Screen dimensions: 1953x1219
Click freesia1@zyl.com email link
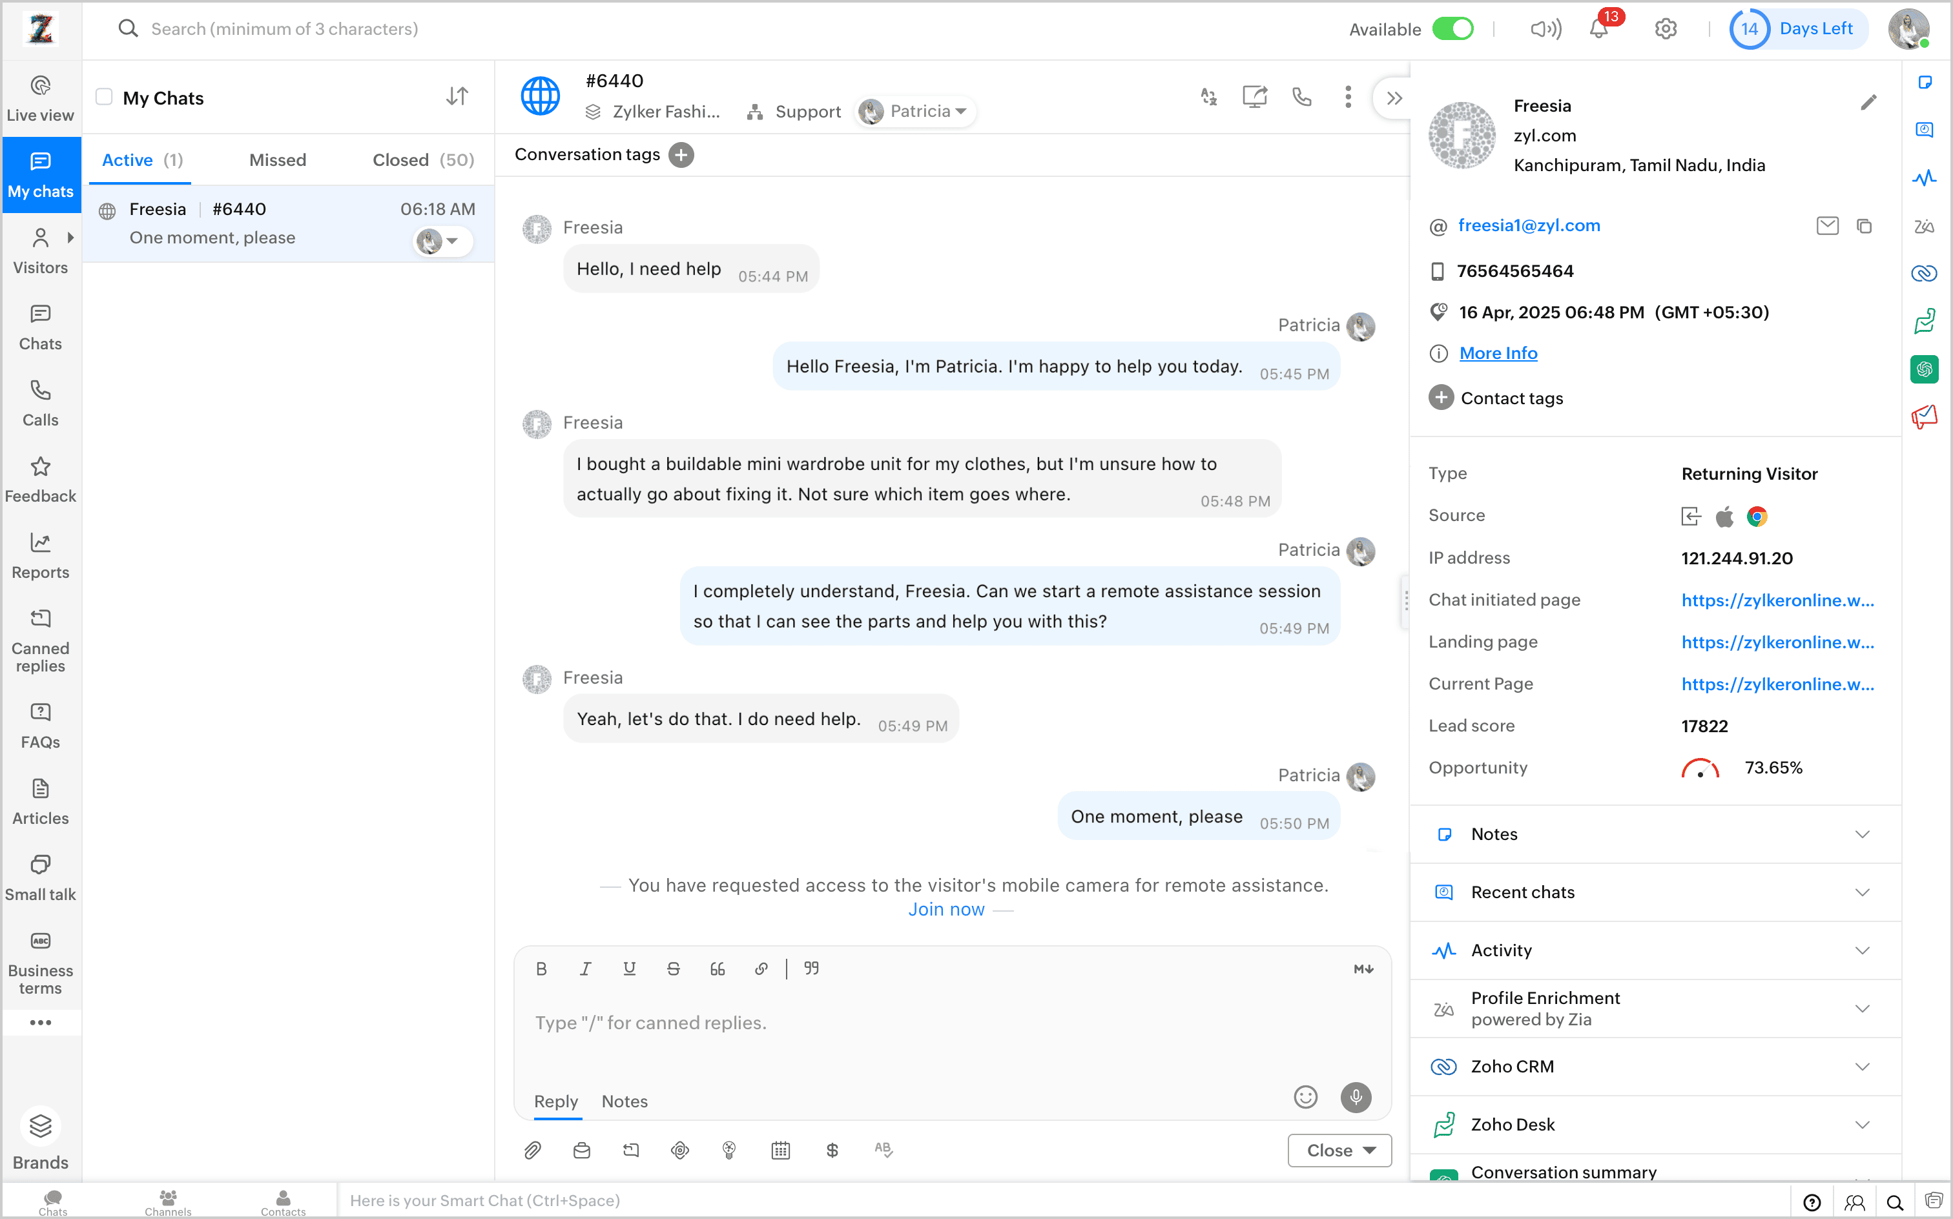pyautogui.click(x=1529, y=226)
